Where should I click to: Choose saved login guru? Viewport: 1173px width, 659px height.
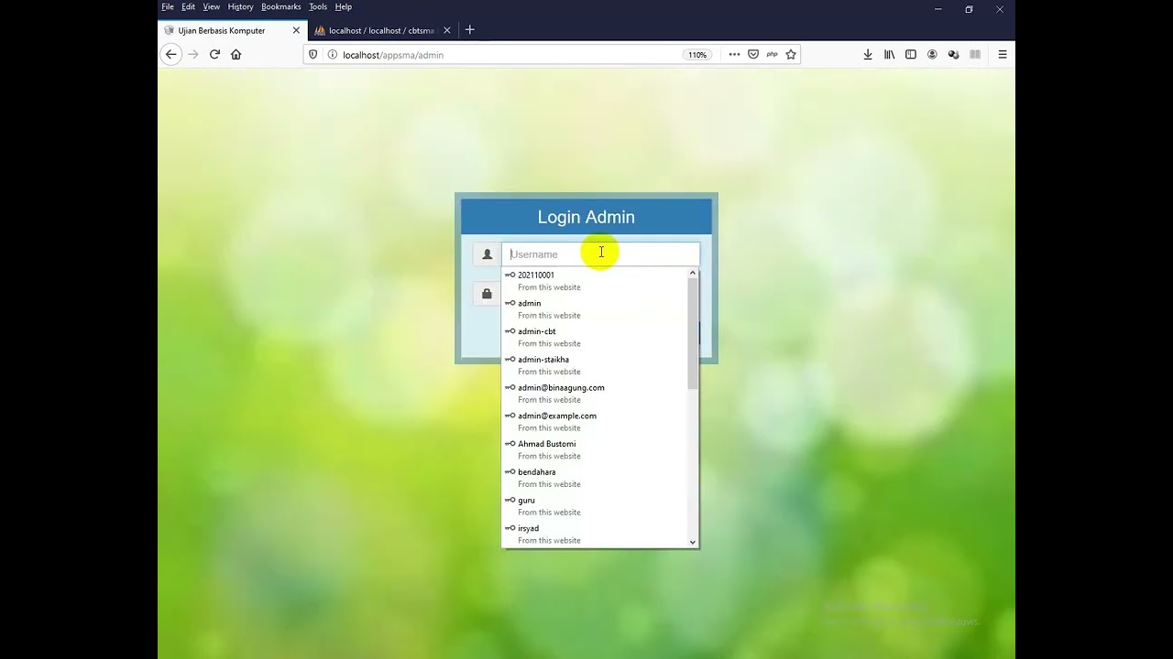[594, 506]
